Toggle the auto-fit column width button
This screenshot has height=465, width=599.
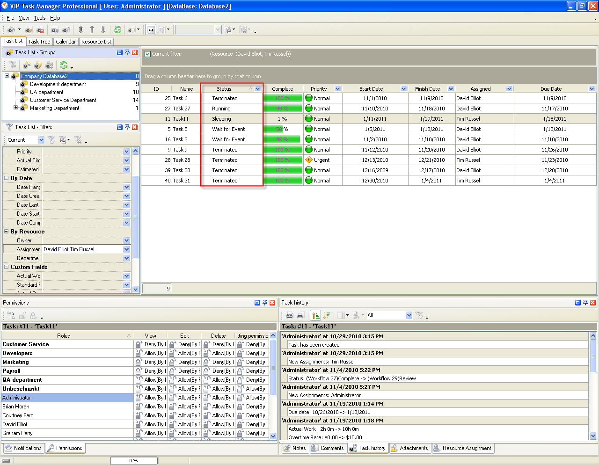tap(151, 29)
